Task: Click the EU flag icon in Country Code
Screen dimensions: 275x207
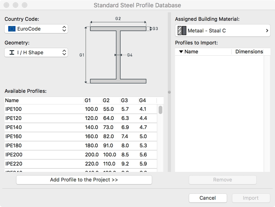Action: coord(12,29)
